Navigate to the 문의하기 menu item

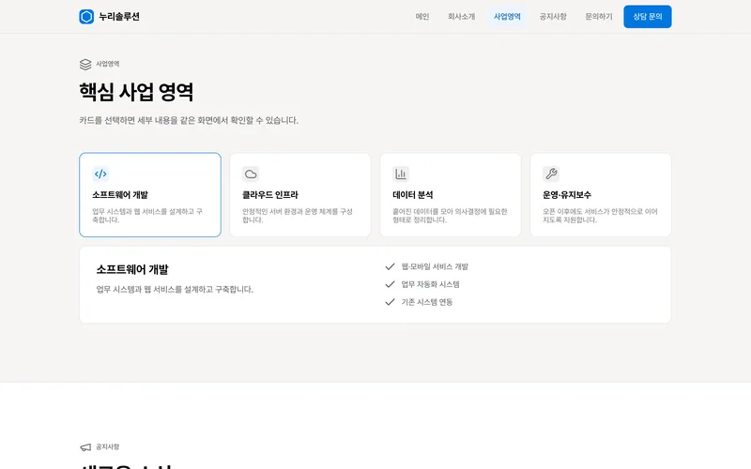(599, 17)
